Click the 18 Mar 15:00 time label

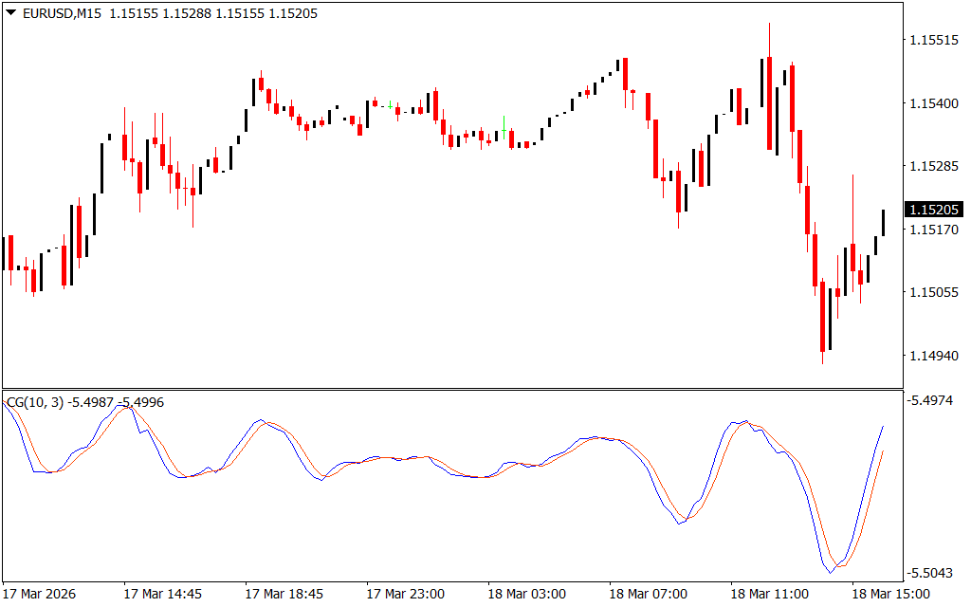[890, 594]
